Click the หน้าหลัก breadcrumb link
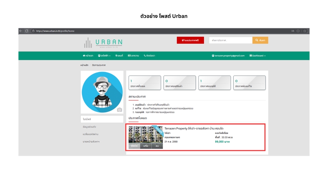 84,65
